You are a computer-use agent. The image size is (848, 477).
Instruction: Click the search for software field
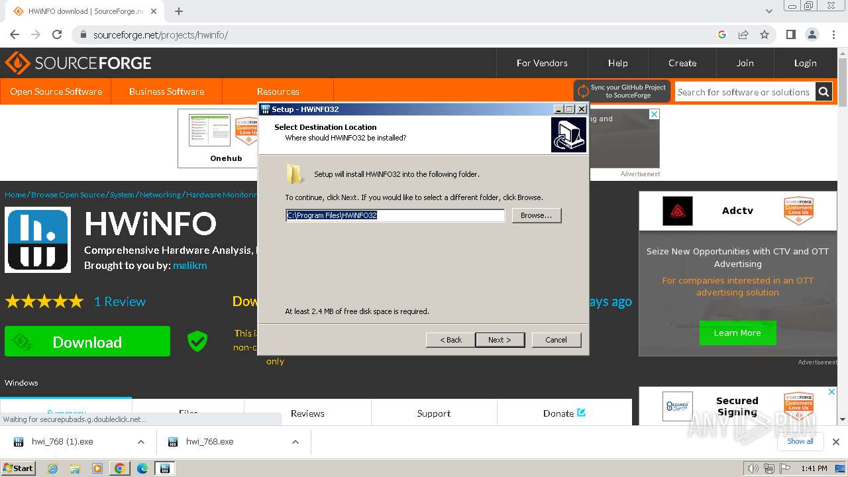tap(744, 91)
